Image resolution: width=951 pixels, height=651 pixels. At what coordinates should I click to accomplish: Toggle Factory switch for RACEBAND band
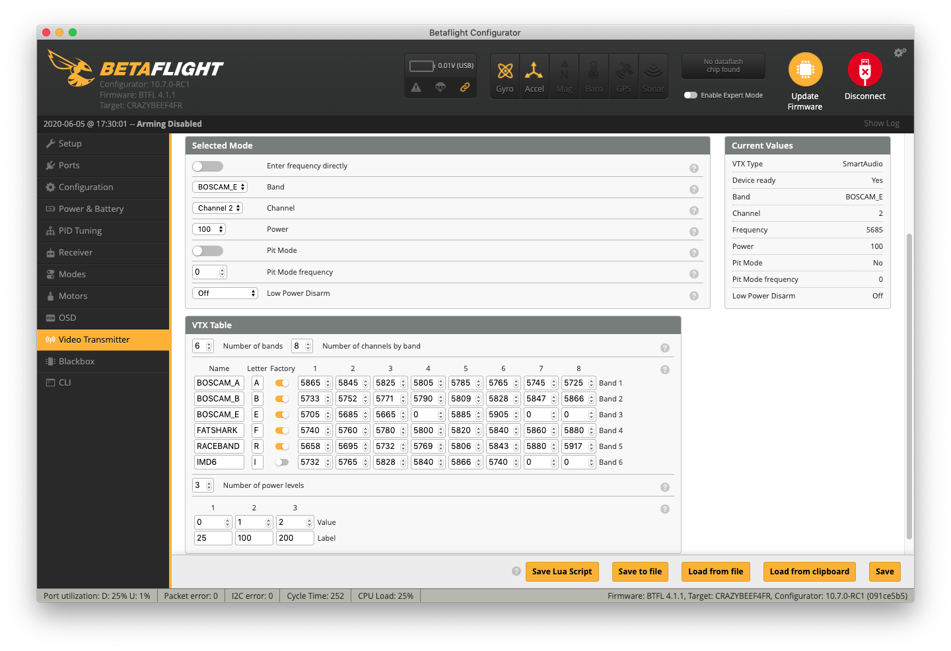click(x=282, y=446)
